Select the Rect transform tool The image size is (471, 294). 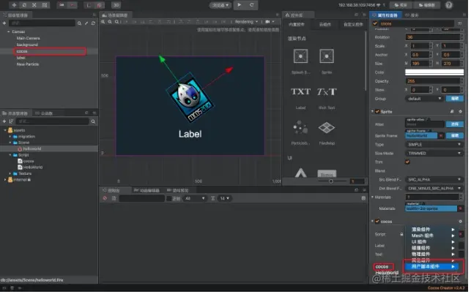(45, 5)
